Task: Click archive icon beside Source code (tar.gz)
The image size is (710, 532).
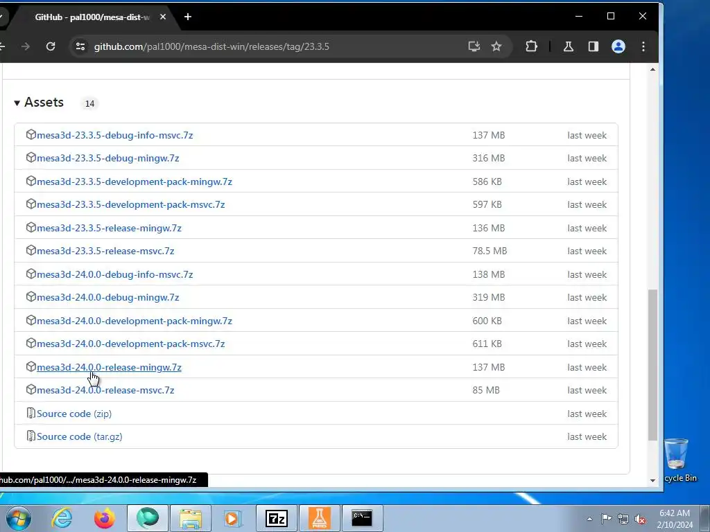Action: (x=31, y=436)
